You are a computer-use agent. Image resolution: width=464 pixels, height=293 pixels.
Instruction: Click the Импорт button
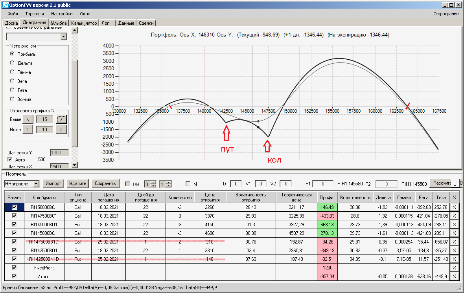click(53, 183)
